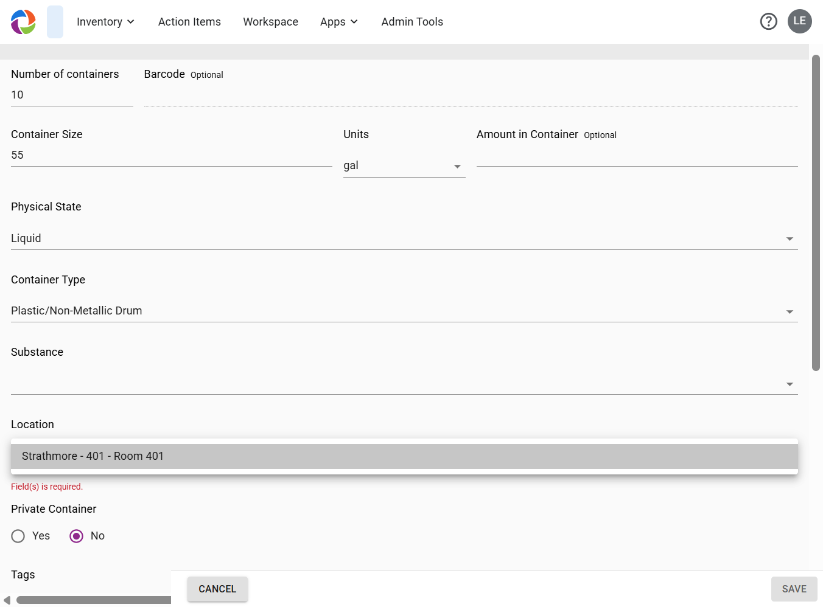The image size is (823, 607).
Task: Click the Number of containers field
Action: point(72,95)
